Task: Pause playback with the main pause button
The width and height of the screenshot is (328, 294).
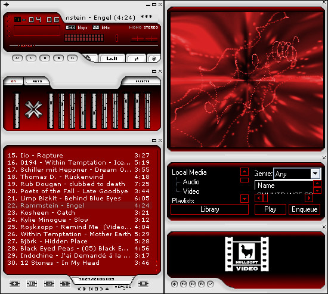Action: [x=45, y=58]
